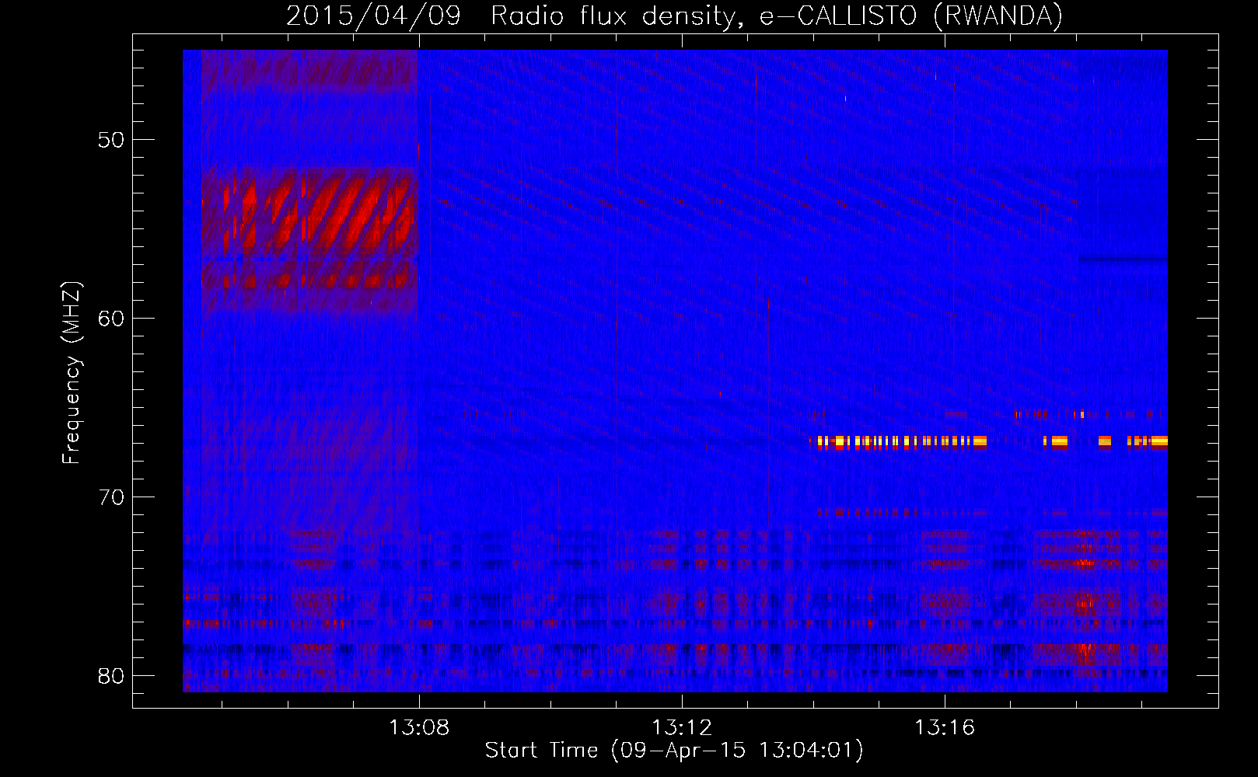Click the 50 frequency tick label
The width and height of the screenshot is (1258, 777).
(x=111, y=140)
